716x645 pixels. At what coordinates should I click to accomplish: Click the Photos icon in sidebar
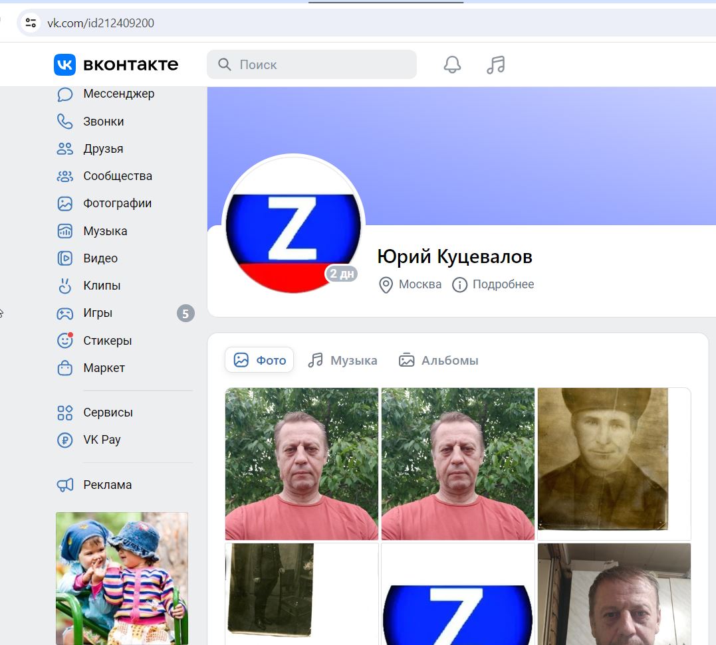click(65, 203)
